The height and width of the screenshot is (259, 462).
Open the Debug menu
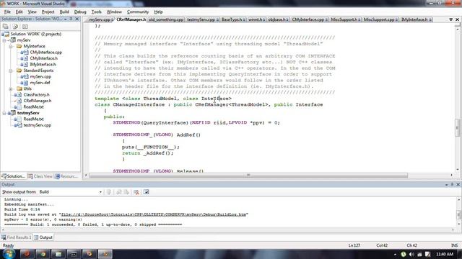click(80, 12)
